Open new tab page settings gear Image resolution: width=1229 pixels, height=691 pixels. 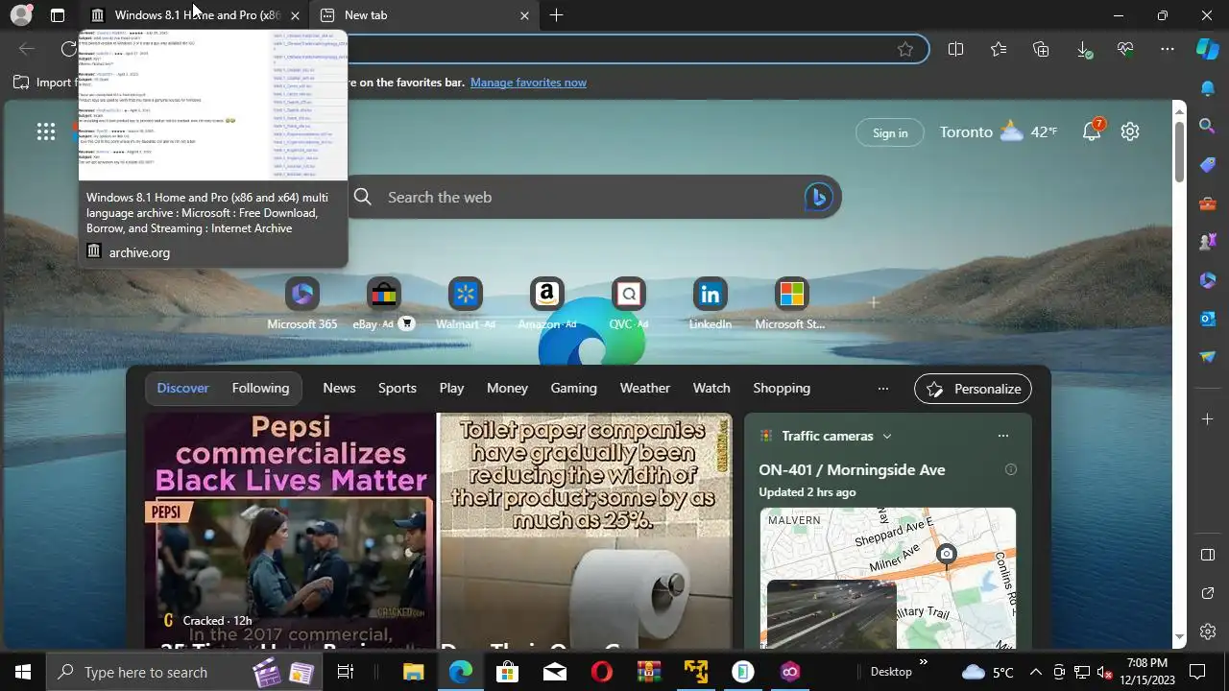(1130, 132)
